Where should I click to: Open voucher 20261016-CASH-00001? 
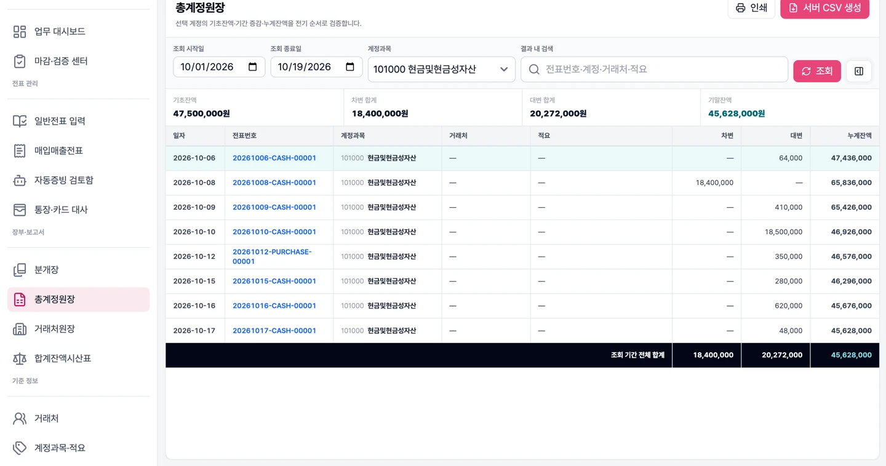(274, 306)
